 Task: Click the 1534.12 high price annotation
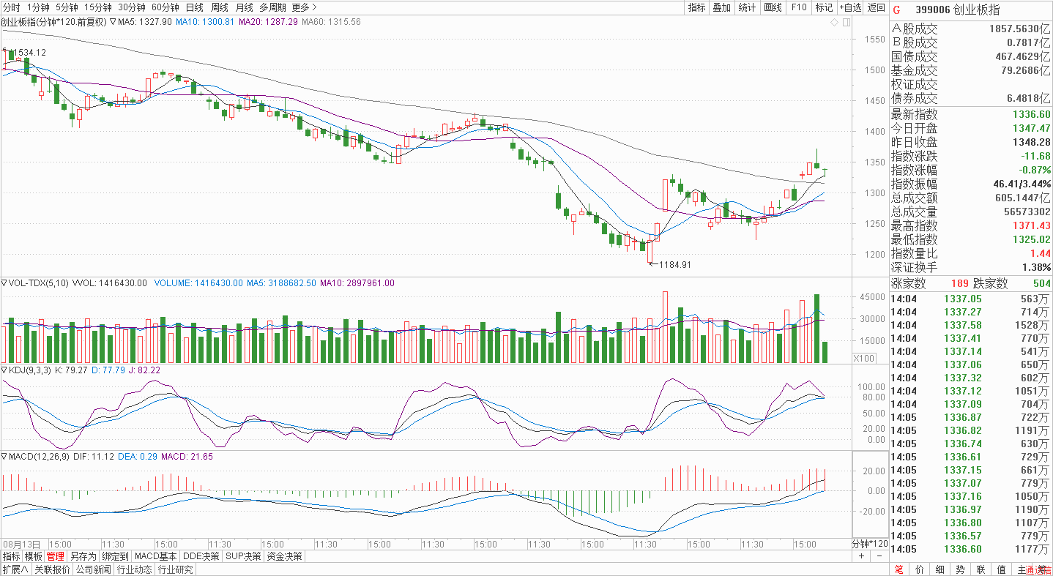coord(30,53)
